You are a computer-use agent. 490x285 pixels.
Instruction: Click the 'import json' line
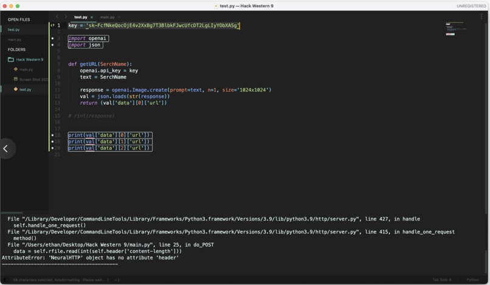coord(86,45)
